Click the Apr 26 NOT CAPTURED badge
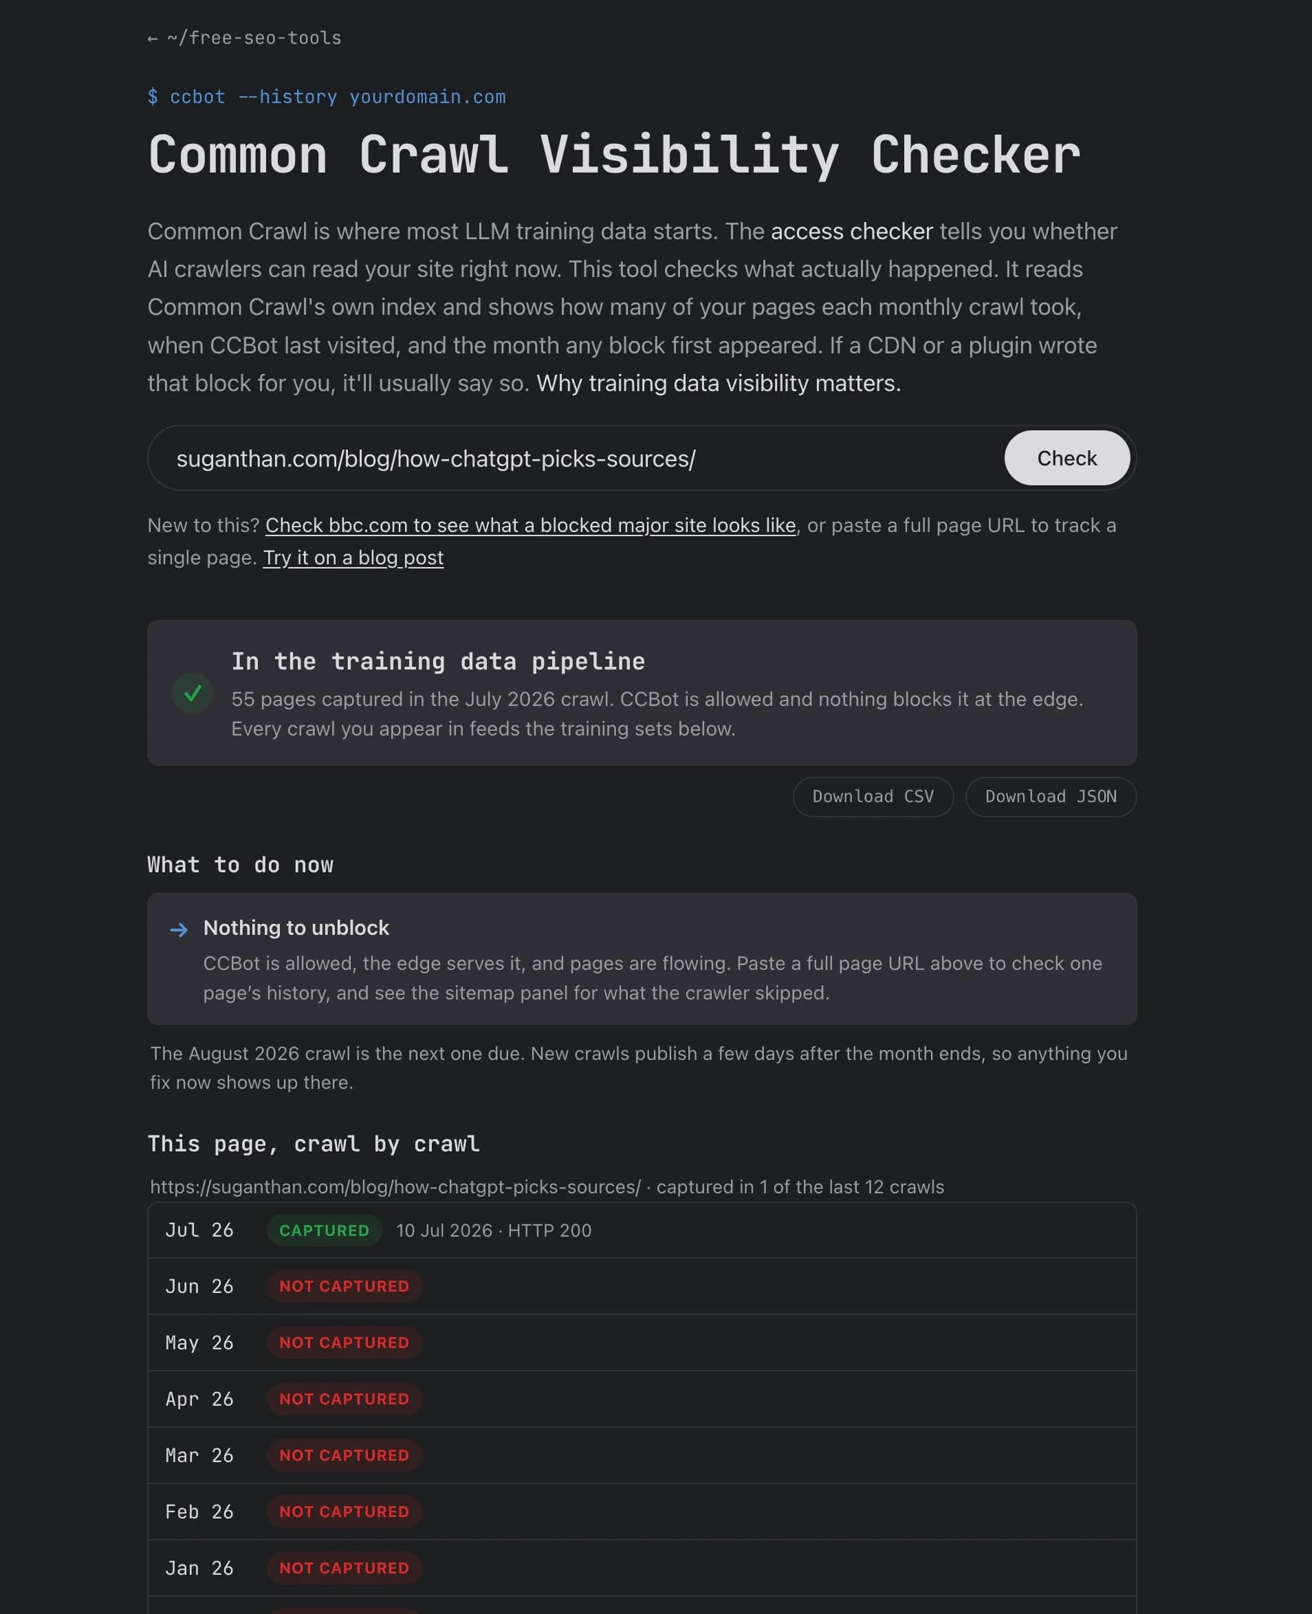Screen dimensions: 1312x1614 point(344,1399)
